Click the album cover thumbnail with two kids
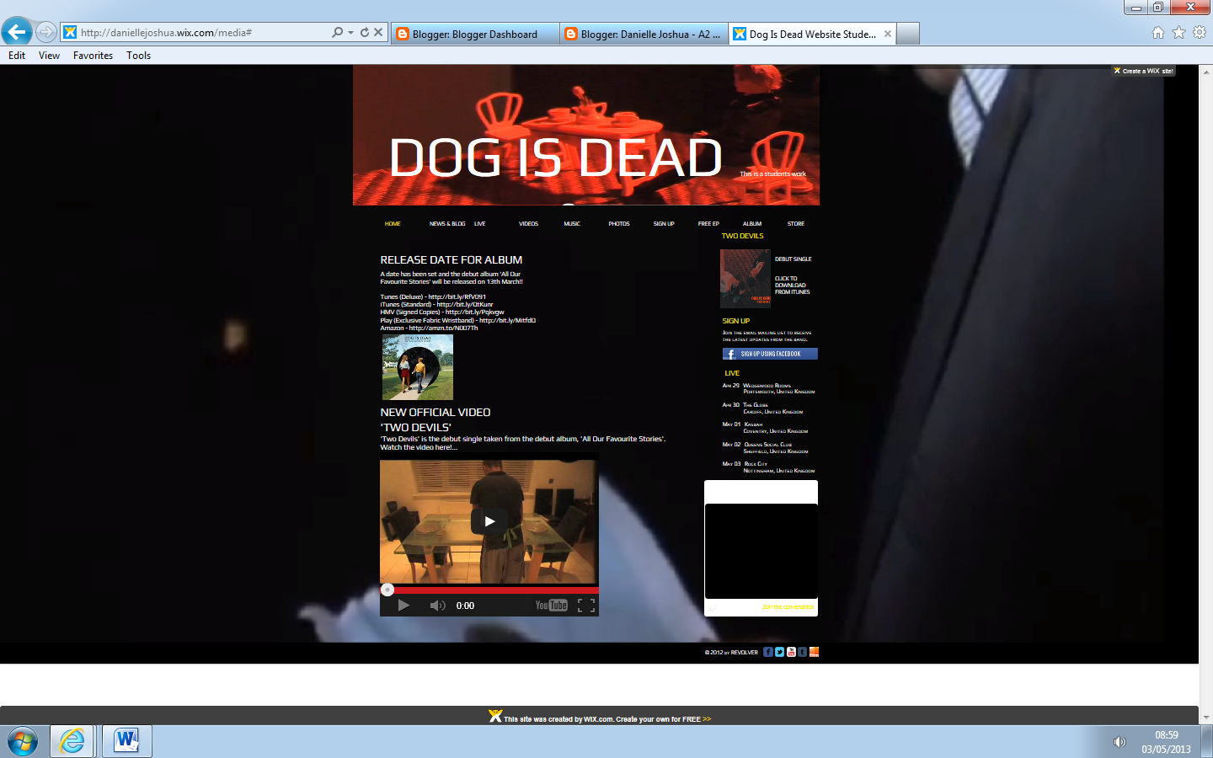 [x=418, y=367]
